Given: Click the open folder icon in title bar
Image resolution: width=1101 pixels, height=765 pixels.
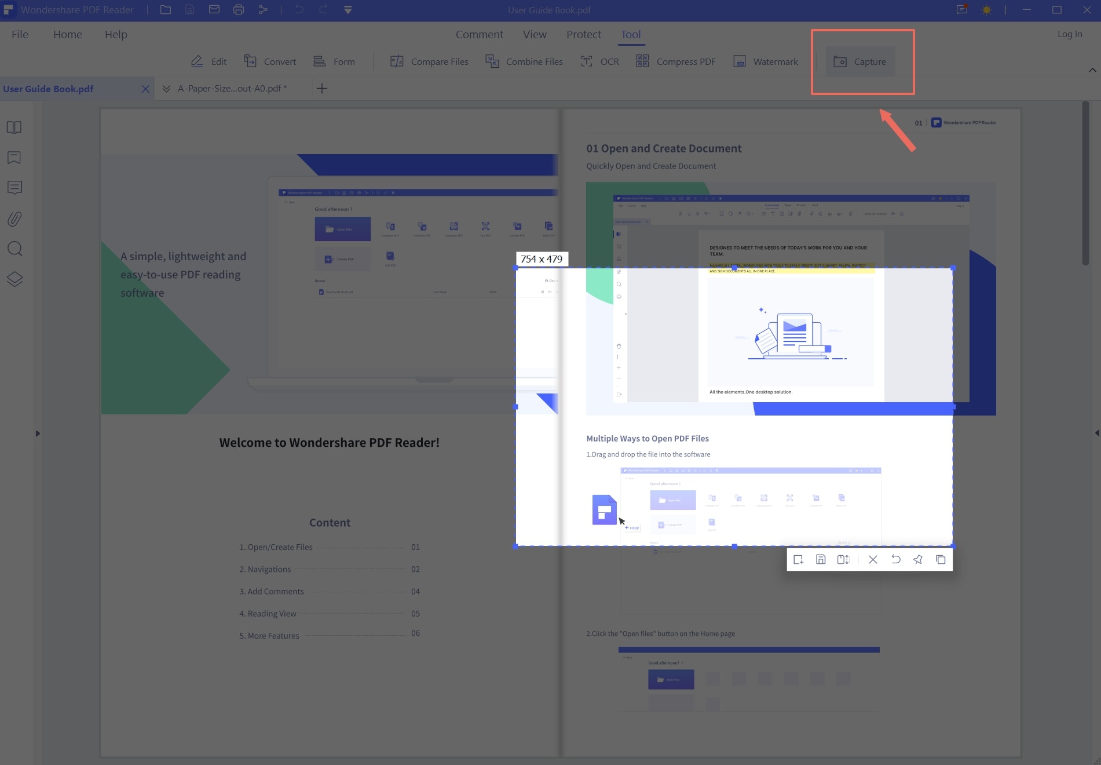Looking at the screenshot, I should click(166, 10).
